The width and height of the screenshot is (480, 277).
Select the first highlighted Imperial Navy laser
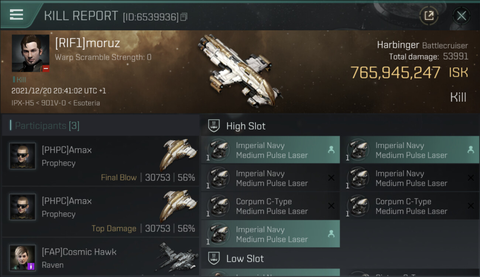(x=270, y=150)
